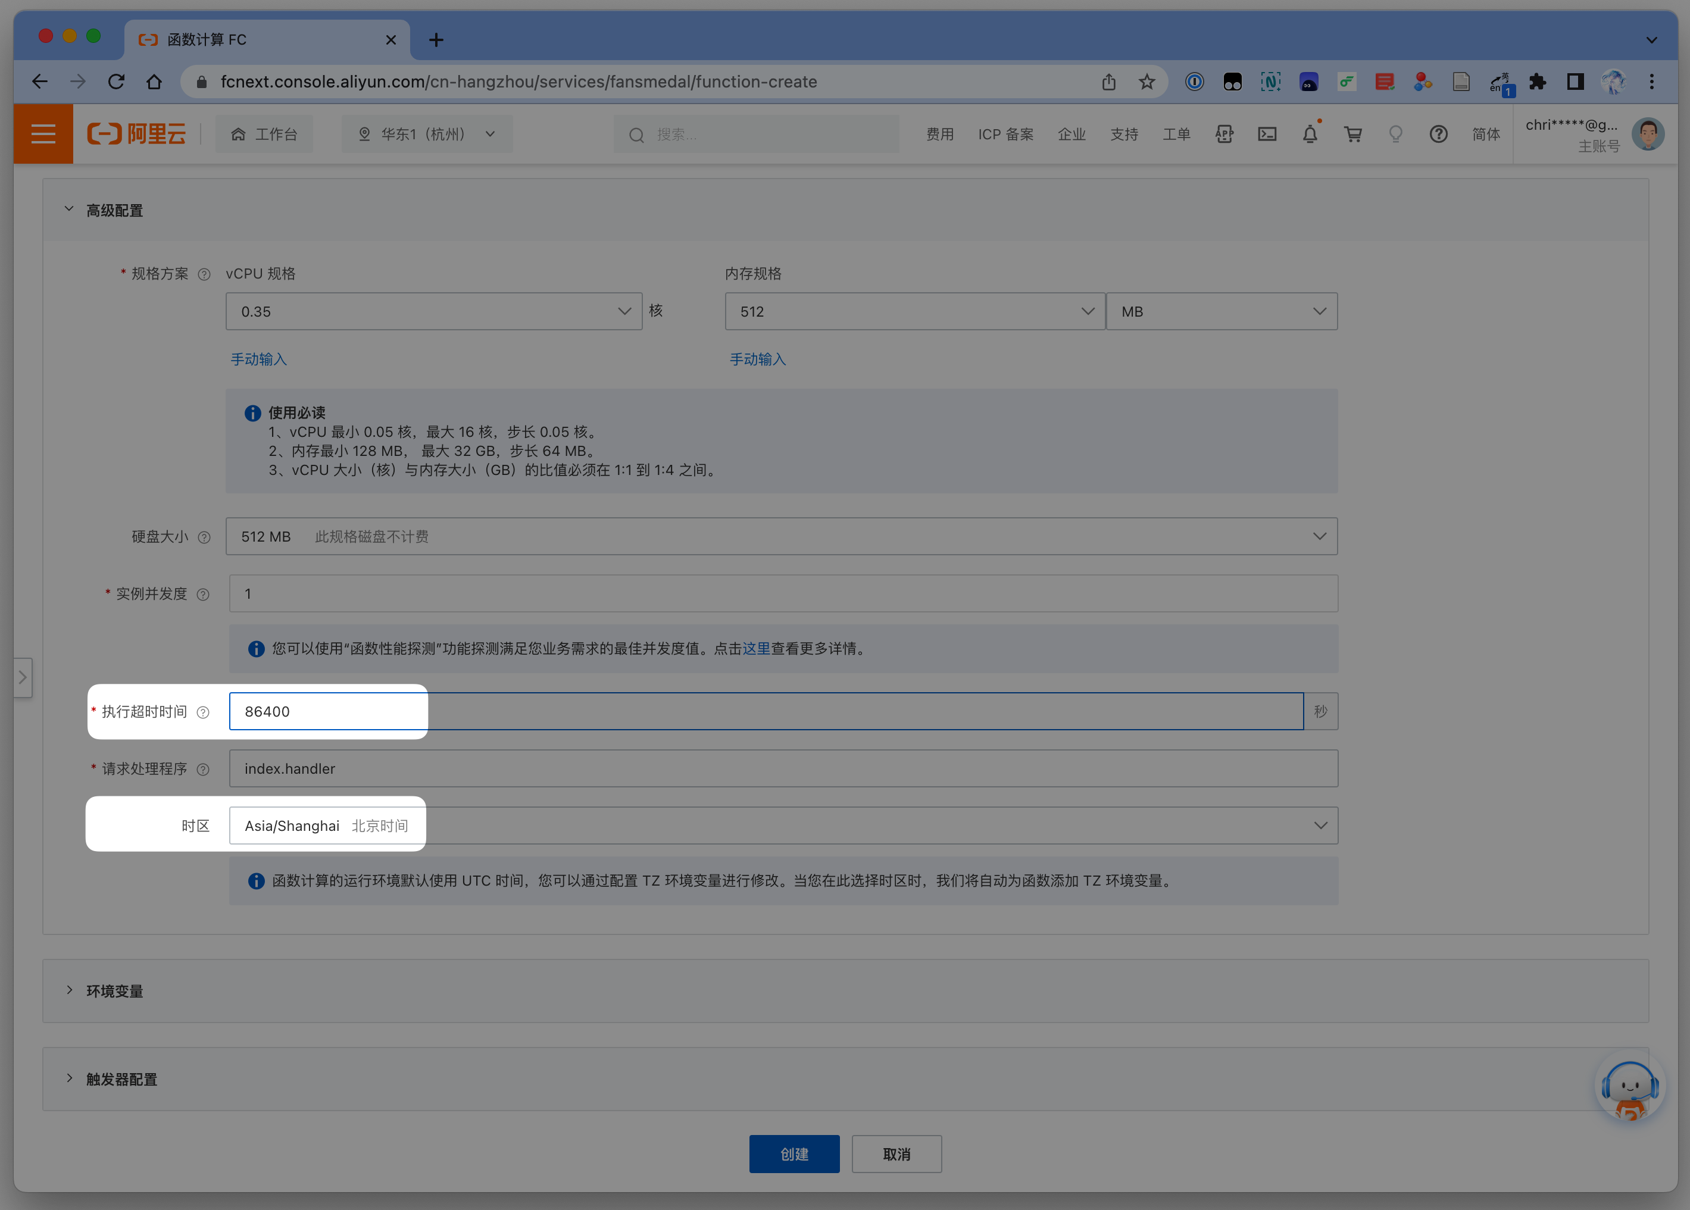Collapse the 高级配置 section
This screenshot has width=1690, height=1210.
pos(114,211)
